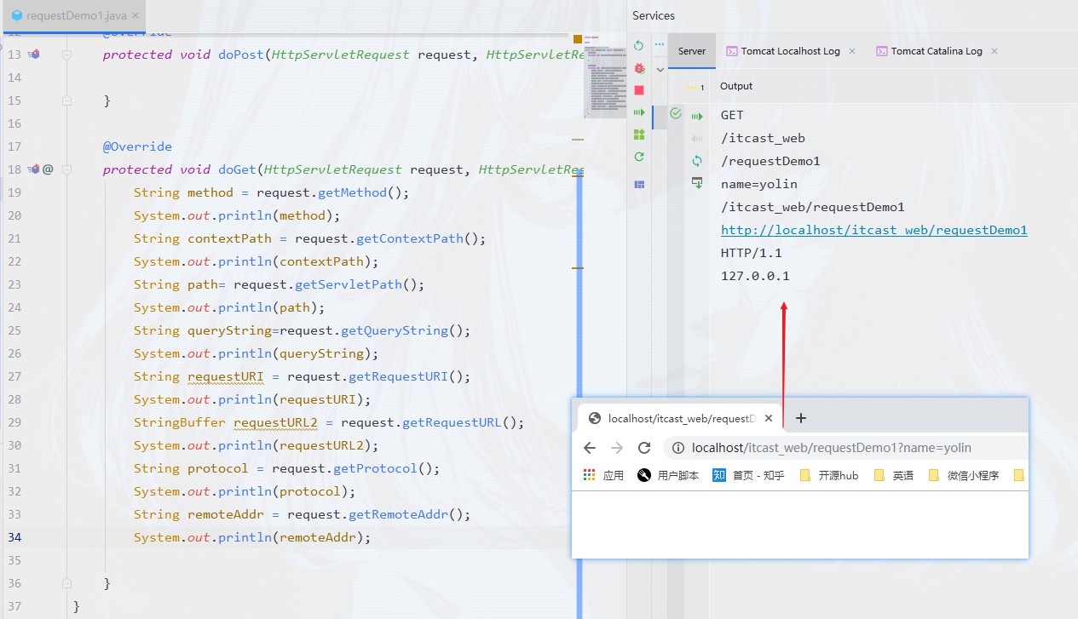Click "getServletPath" on code line 23
This screenshot has width=1078, height=619.
[x=349, y=284]
